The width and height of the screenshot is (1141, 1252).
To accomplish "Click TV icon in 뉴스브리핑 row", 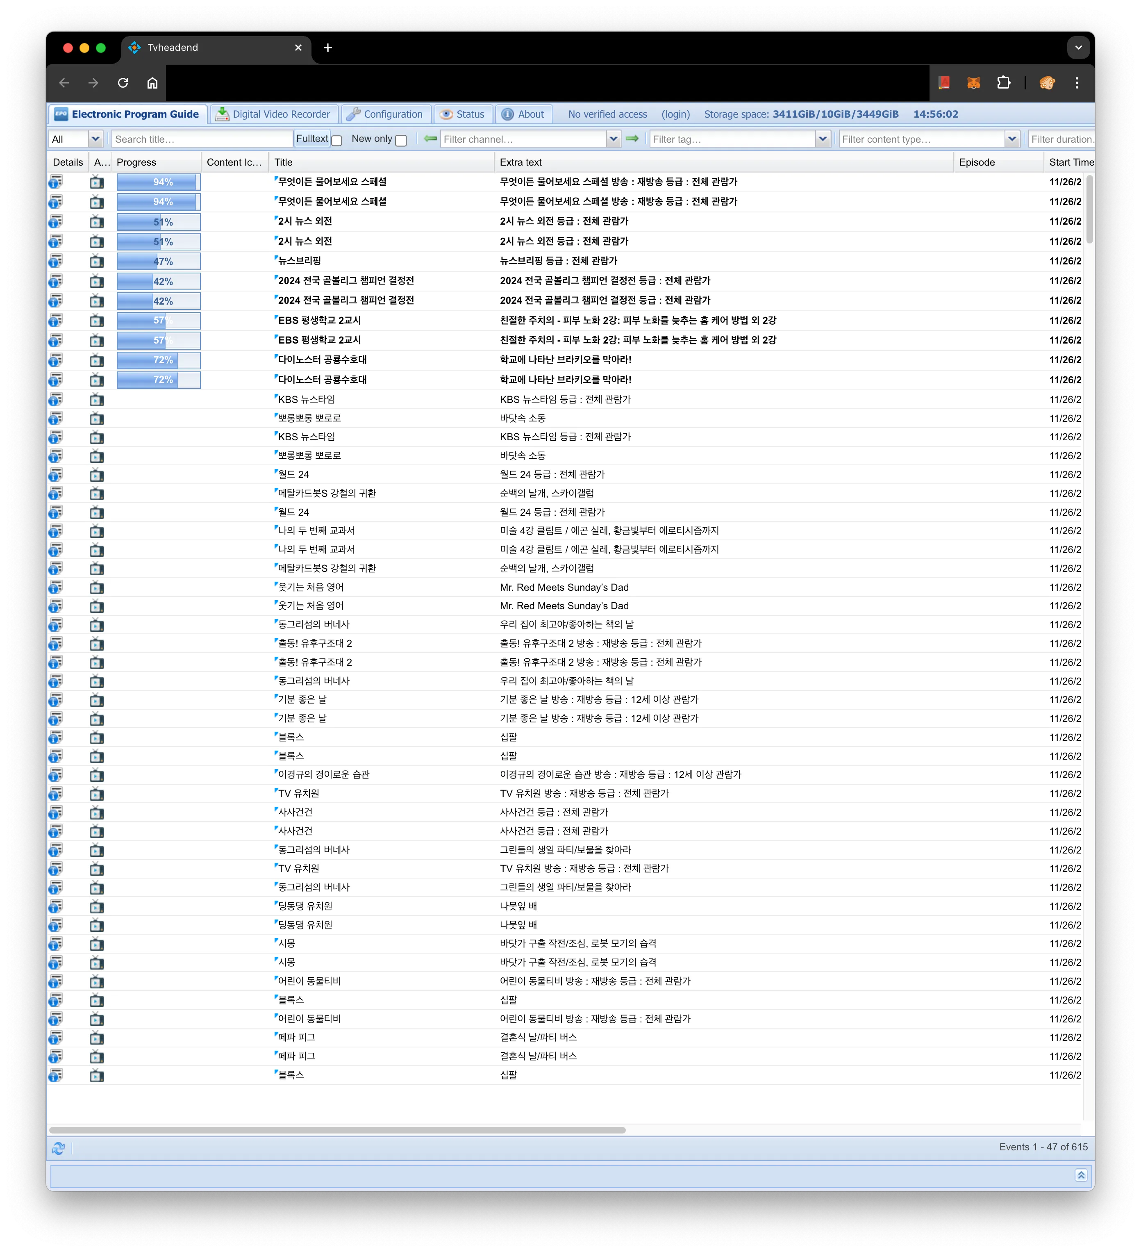I will pyautogui.click(x=97, y=261).
